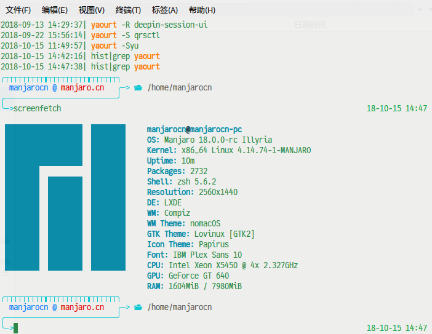
Task: Open the 文件(F) menu
Action: [x=18, y=10]
